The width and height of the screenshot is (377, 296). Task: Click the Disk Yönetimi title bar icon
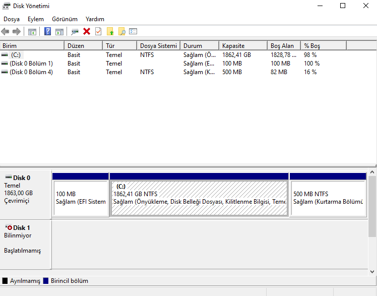pos(6,6)
